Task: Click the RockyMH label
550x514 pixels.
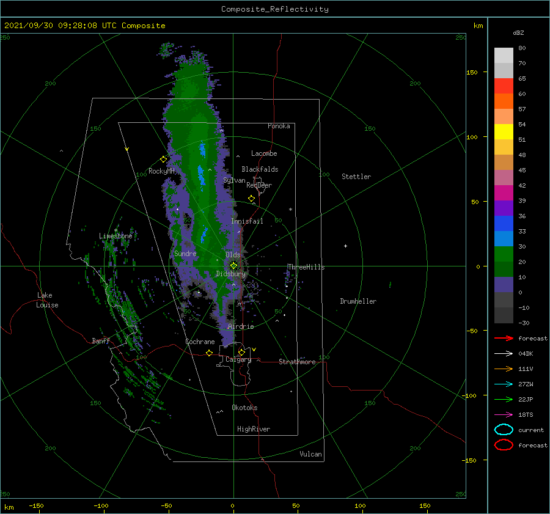Action: [x=161, y=171]
